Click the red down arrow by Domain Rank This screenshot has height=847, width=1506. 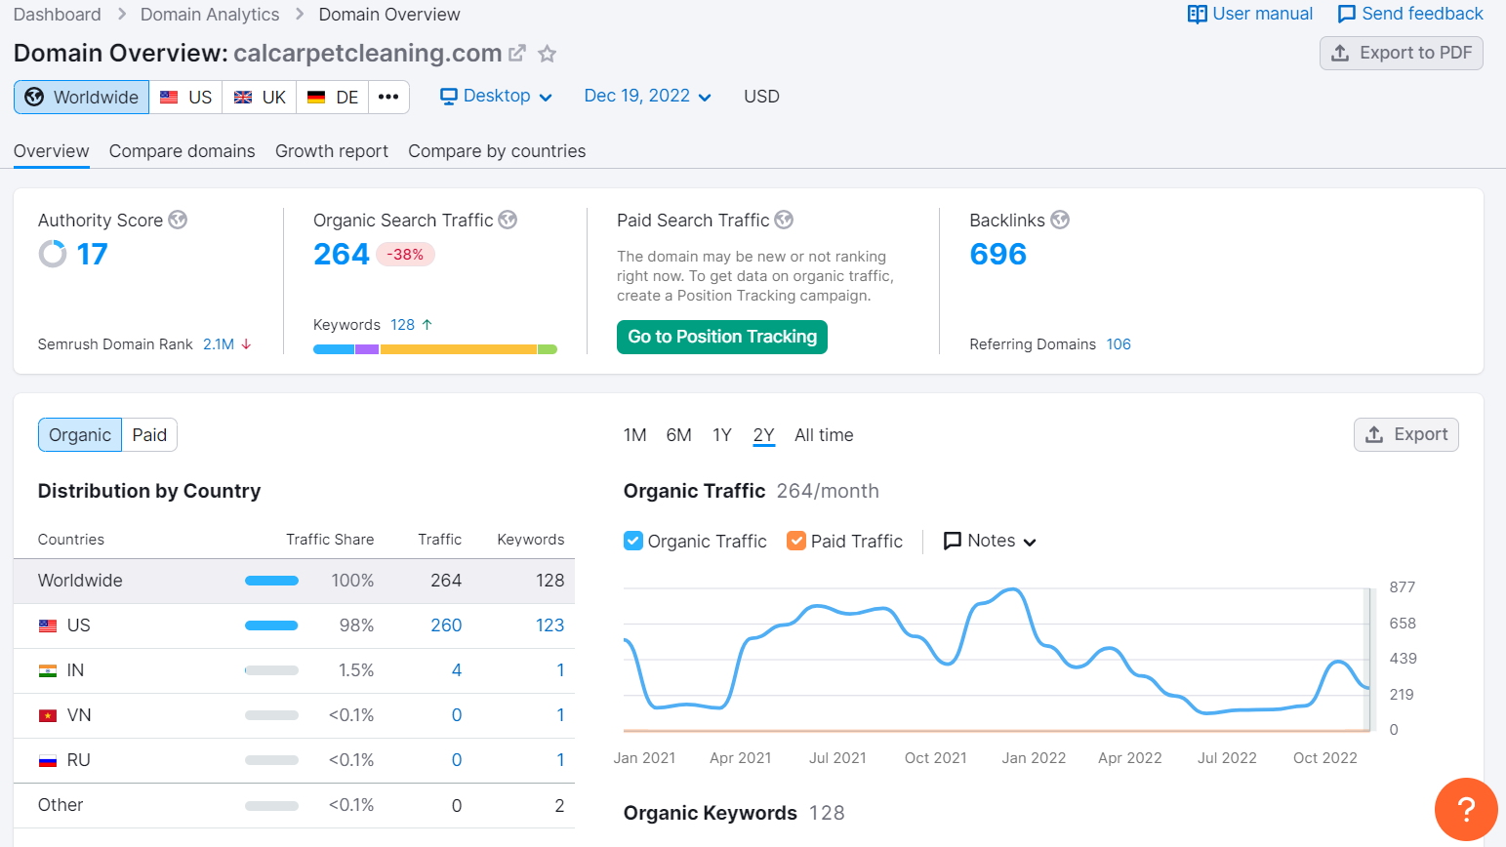pos(246,344)
